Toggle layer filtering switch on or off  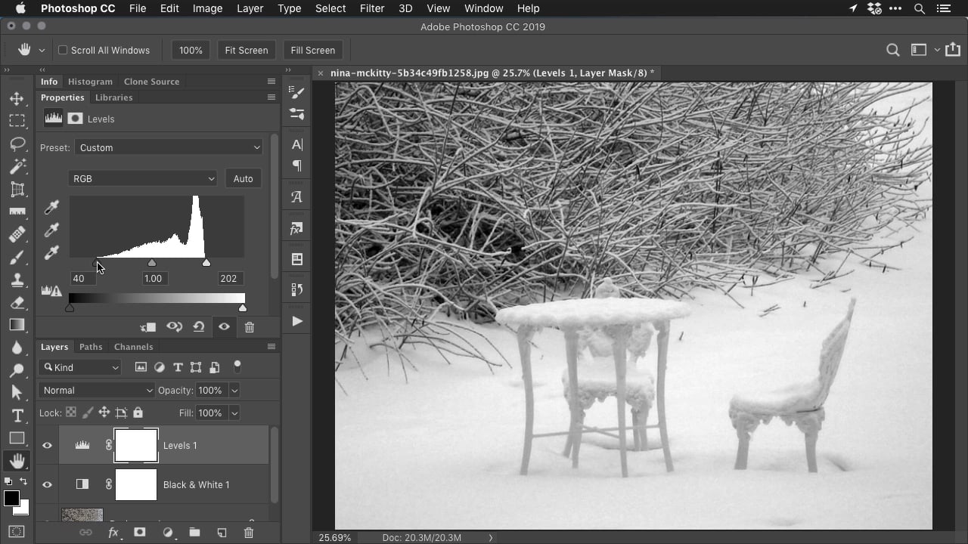pyautogui.click(x=237, y=366)
